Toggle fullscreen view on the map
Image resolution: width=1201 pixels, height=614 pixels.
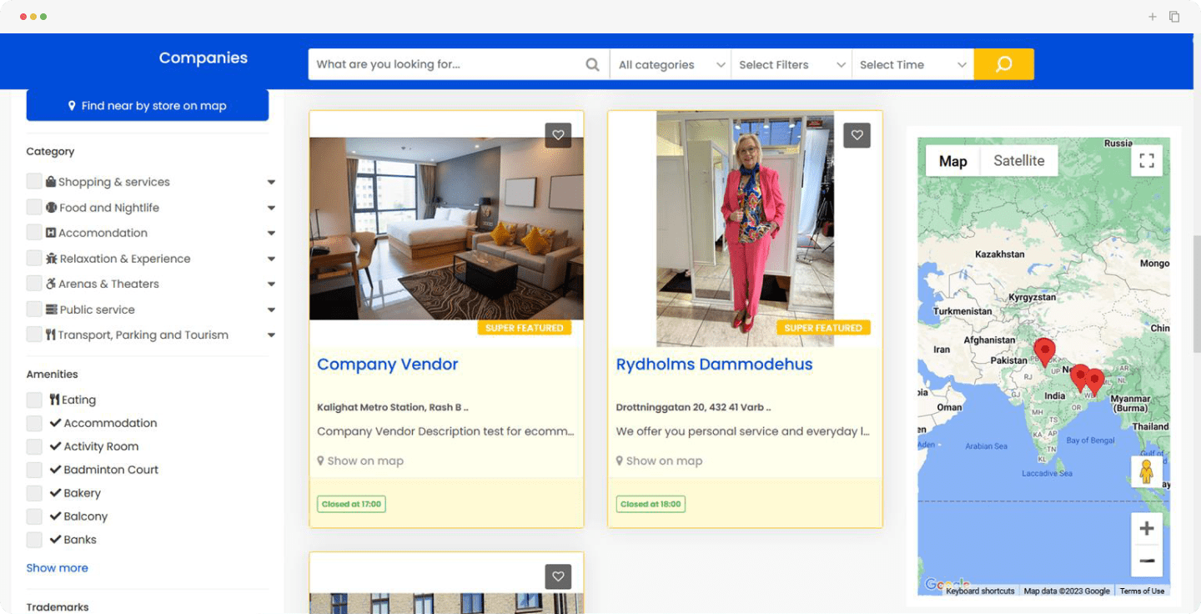coord(1147,160)
